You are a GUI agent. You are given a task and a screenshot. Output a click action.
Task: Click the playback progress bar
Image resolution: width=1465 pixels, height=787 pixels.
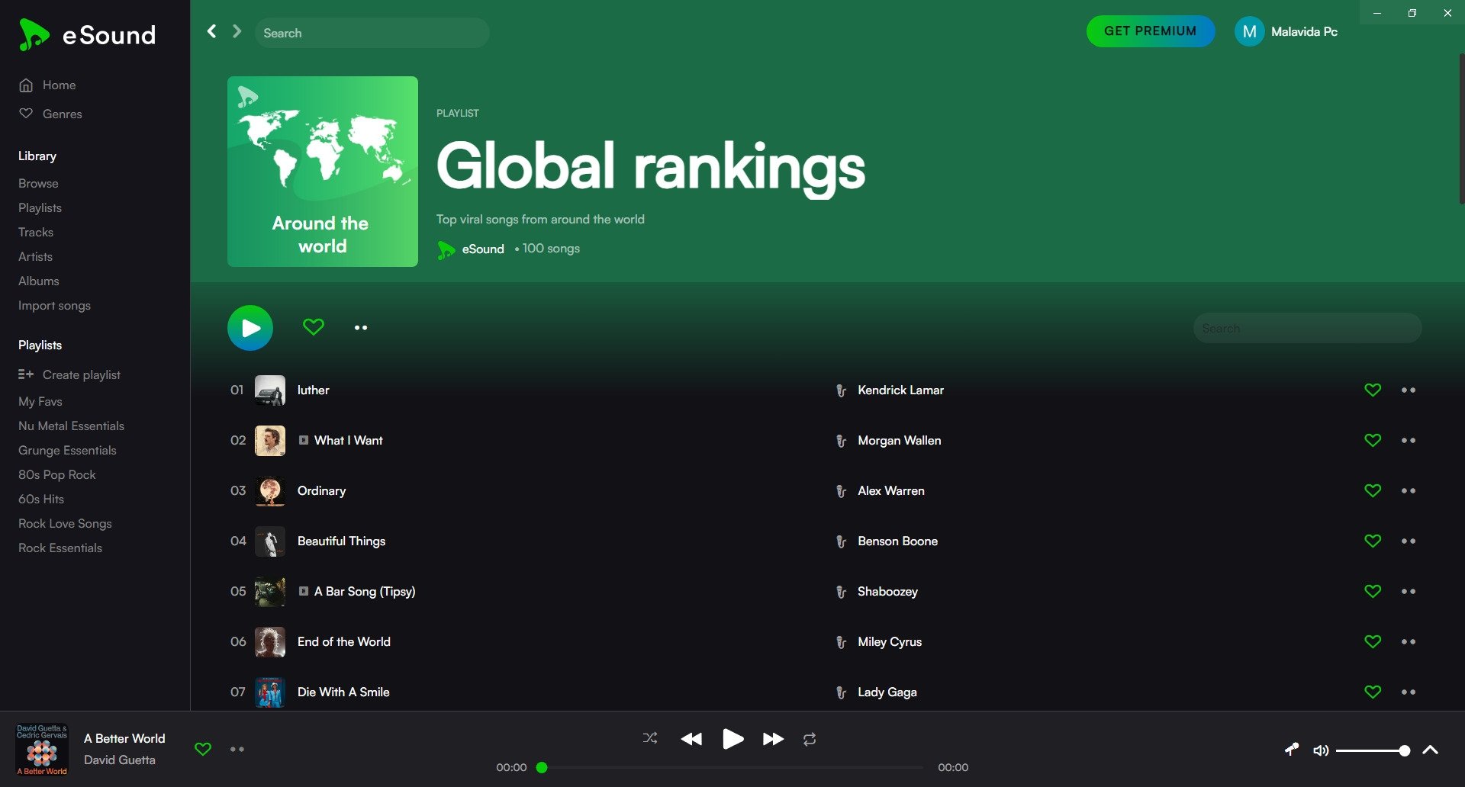tap(732, 767)
